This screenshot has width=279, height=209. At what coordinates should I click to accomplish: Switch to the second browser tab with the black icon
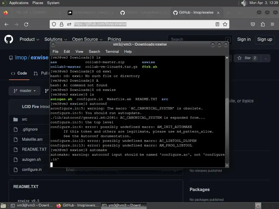90,13
